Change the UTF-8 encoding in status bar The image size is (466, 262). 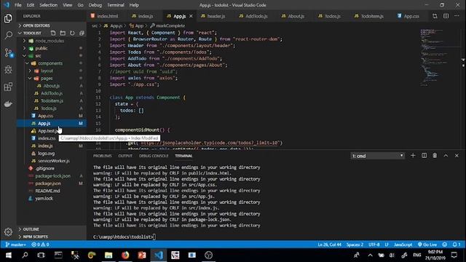[374, 245]
